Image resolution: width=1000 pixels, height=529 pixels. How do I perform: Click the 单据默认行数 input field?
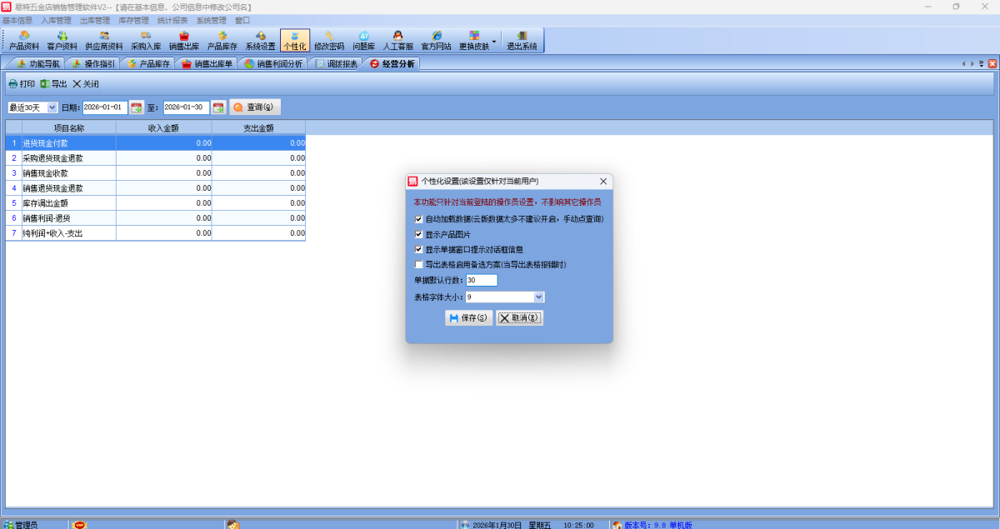[482, 281]
